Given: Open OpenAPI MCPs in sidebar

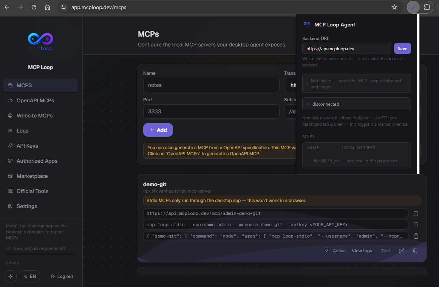Looking at the screenshot, I should (40, 100).
